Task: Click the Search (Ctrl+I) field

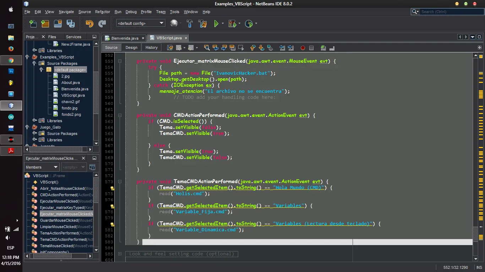Action: 447,12
